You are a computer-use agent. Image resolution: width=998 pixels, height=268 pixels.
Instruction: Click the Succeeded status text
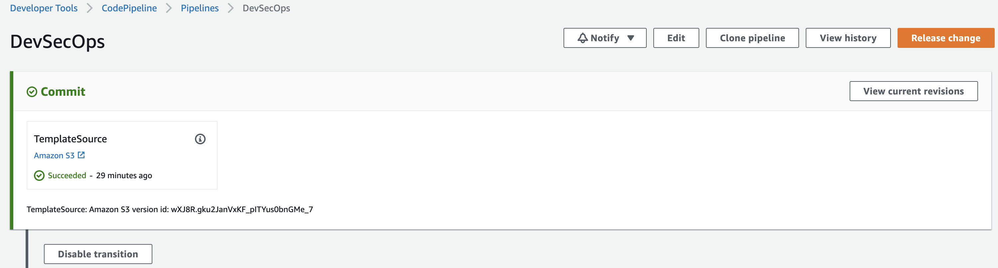(x=67, y=176)
